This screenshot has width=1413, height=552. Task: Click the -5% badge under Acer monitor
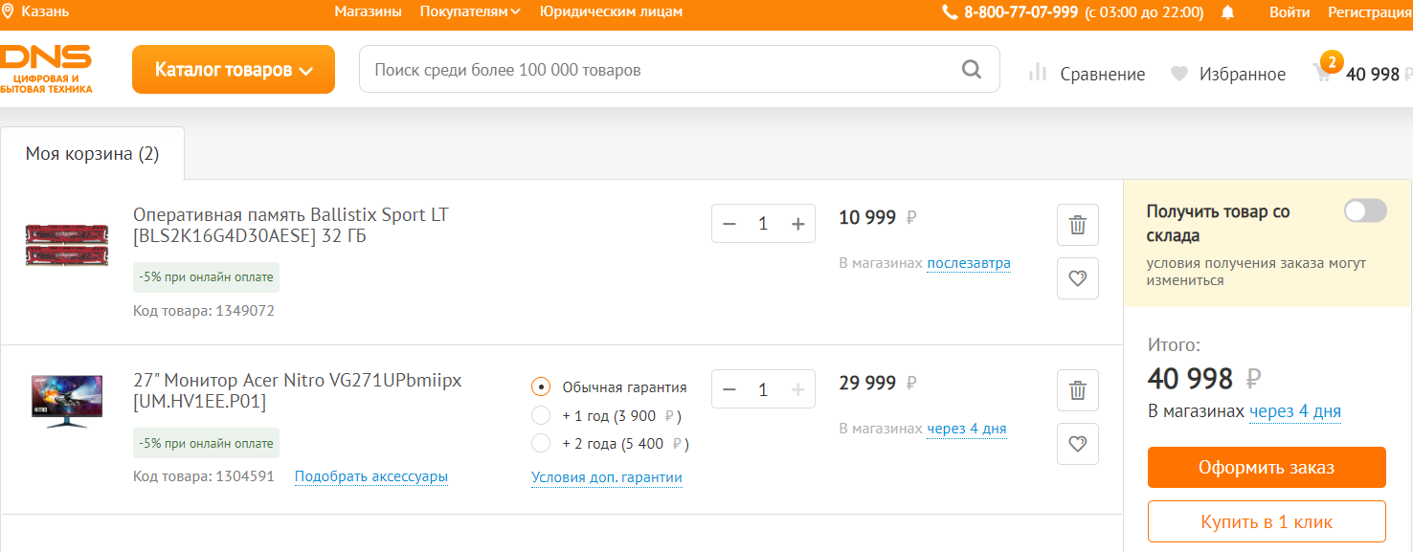coord(206,443)
